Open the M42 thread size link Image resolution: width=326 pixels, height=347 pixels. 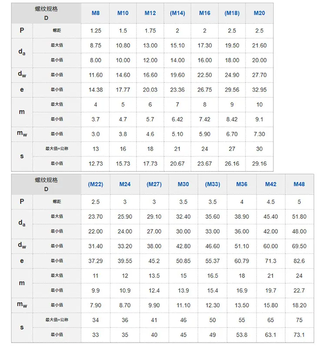271,184
